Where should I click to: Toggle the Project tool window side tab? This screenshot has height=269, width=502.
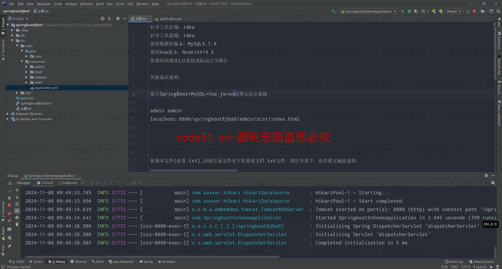(3, 25)
